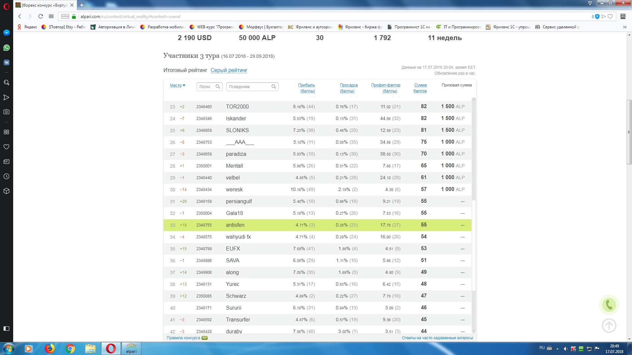This screenshot has width=632, height=355.
Task: Switch to Серый рейтинг tab
Action: pos(229,70)
